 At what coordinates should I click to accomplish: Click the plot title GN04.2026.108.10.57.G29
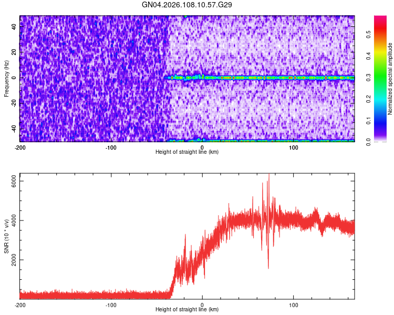186,5
